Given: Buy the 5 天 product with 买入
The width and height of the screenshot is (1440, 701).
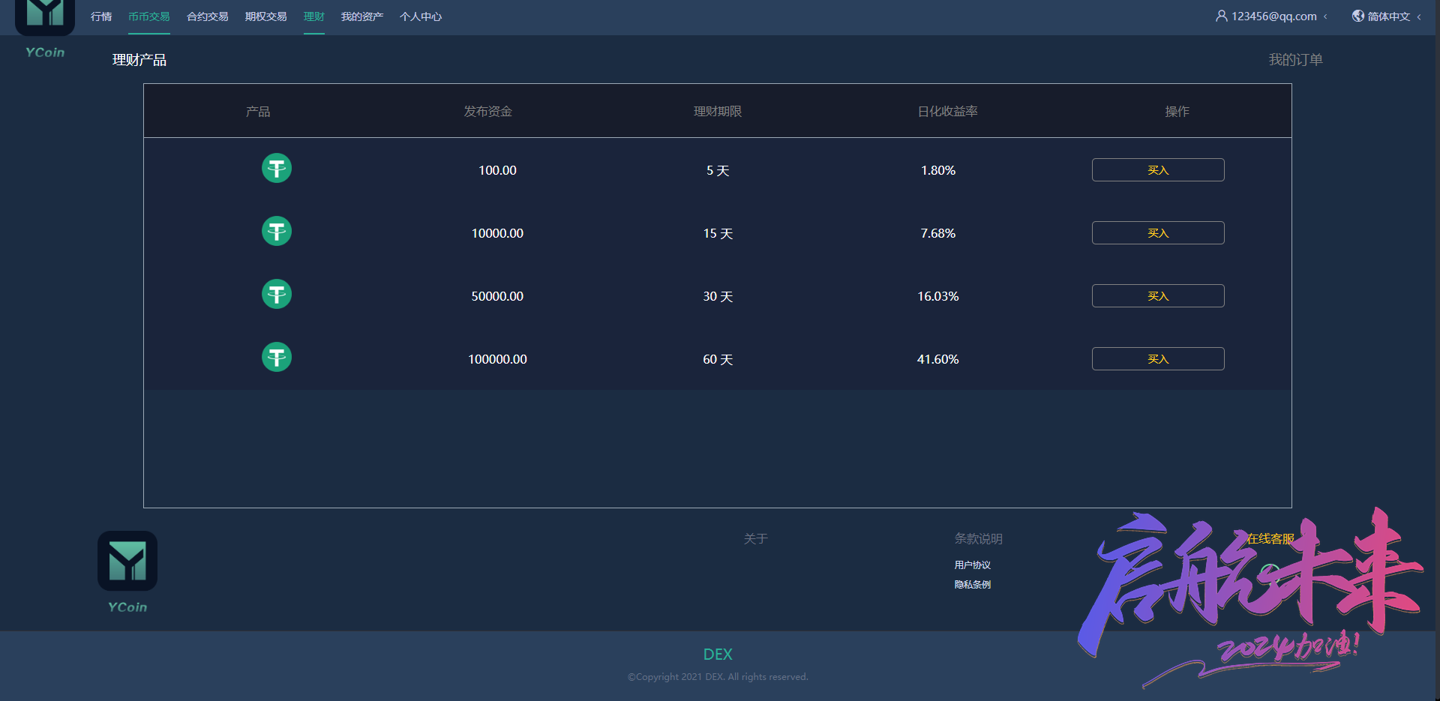Looking at the screenshot, I should pos(1158,170).
